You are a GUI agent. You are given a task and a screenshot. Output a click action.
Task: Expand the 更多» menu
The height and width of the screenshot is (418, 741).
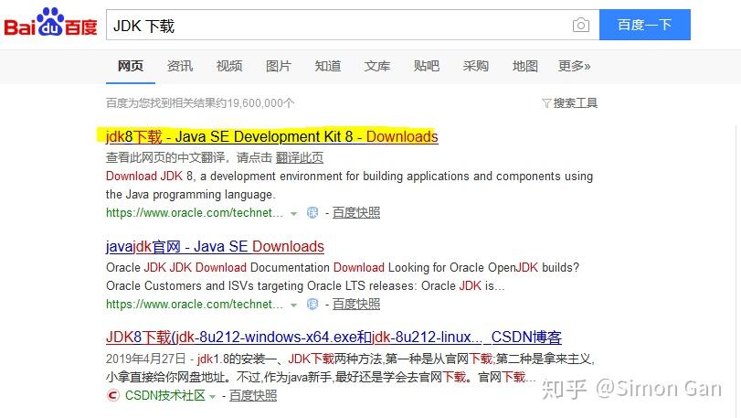(x=574, y=66)
